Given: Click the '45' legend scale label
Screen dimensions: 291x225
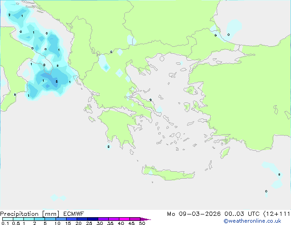Looking at the screenshot, I should coord(131,223).
